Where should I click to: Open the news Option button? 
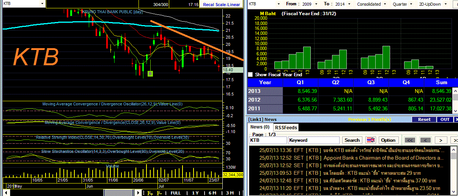pyautogui.click(x=388, y=140)
